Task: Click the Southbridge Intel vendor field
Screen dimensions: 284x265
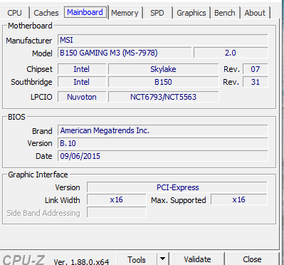Action: tap(82, 82)
